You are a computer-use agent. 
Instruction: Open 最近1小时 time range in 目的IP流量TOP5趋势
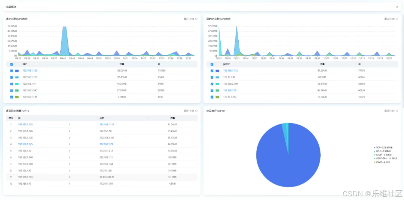click(x=389, y=19)
